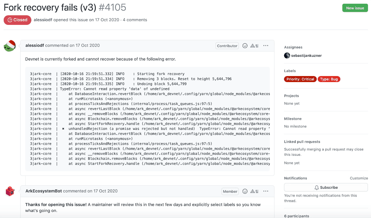Click '4 comments' text in header

(135, 20)
